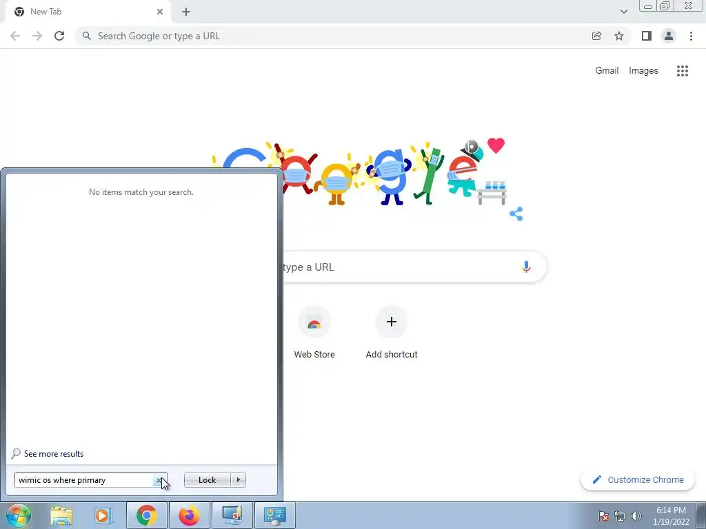
Task: Open the monitor app next to Firefox
Action: tap(232, 515)
